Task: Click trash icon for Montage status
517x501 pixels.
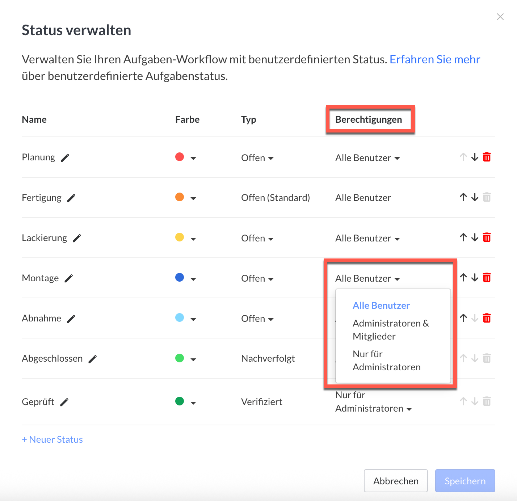Action: (x=487, y=278)
